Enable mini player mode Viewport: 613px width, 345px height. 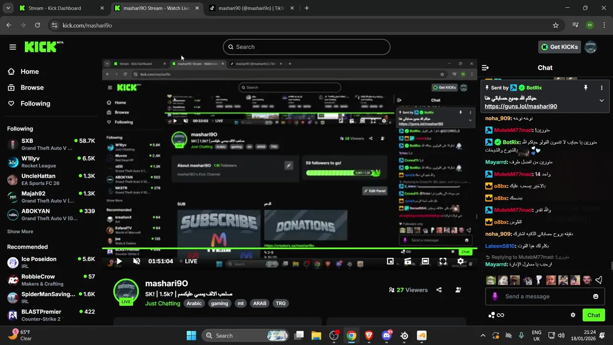click(390, 261)
